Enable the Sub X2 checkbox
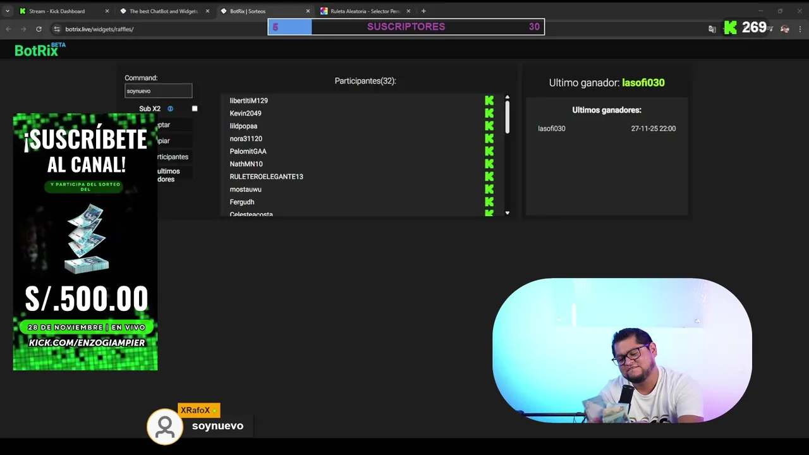The image size is (809, 455). click(195, 109)
